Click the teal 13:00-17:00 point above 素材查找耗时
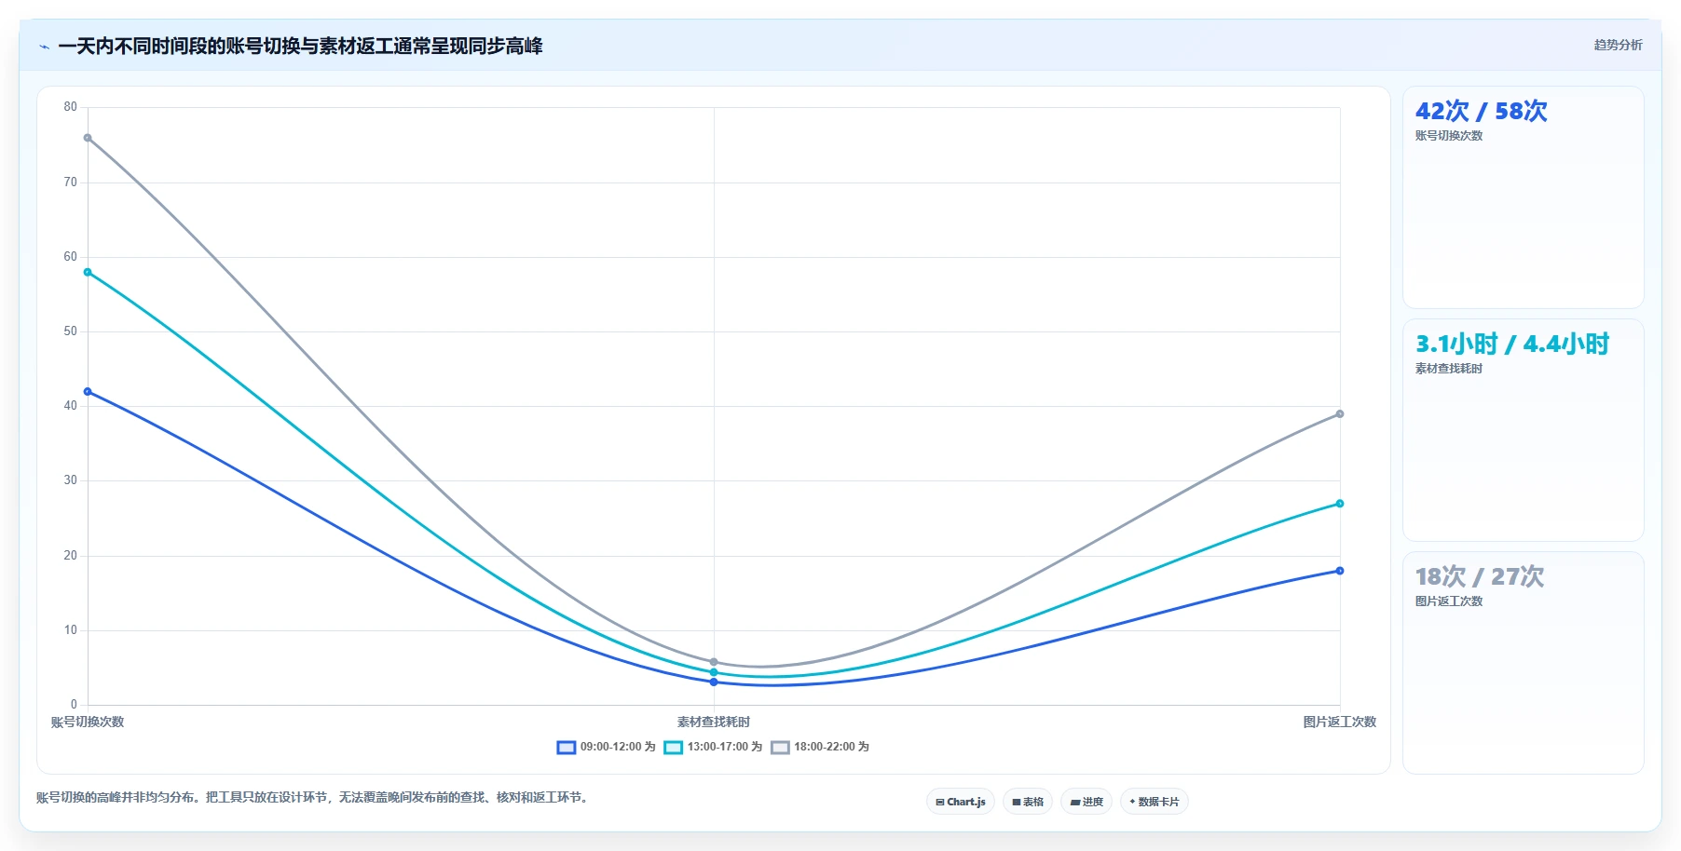Image resolution: width=1681 pixels, height=851 pixels. (714, 672)
